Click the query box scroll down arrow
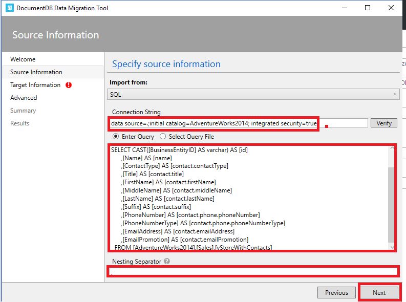Screen dimensions: 406x302 [x=392, y=247]
